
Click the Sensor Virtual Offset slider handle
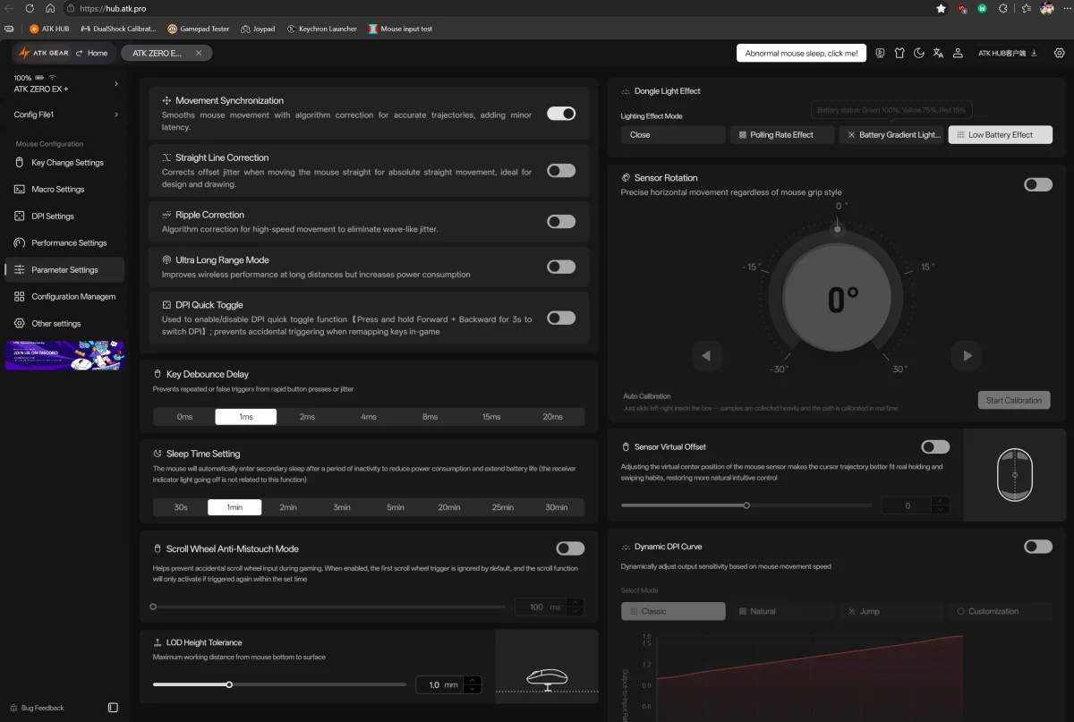click(x=746, y=505)
